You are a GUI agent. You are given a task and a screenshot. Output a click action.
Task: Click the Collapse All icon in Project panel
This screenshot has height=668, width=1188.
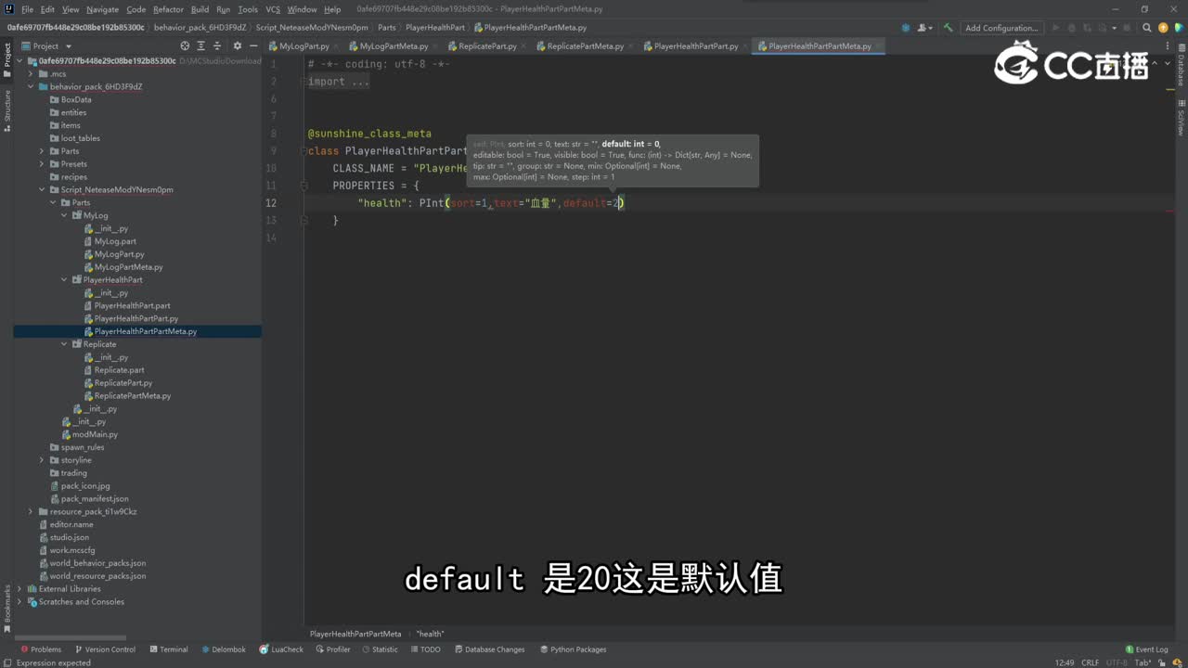216,45
